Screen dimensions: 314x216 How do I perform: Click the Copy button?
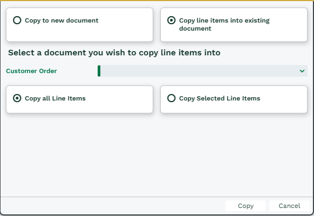[x=245, y=206]
